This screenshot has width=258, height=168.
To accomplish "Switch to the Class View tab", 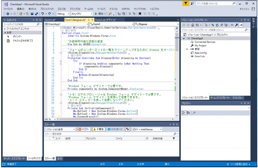I will 238,98.
